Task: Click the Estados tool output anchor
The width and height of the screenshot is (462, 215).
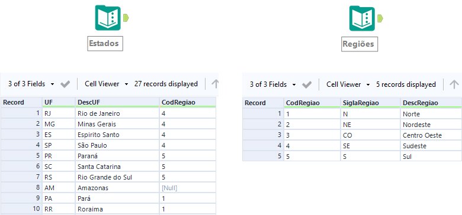Action: click(126, 18)
